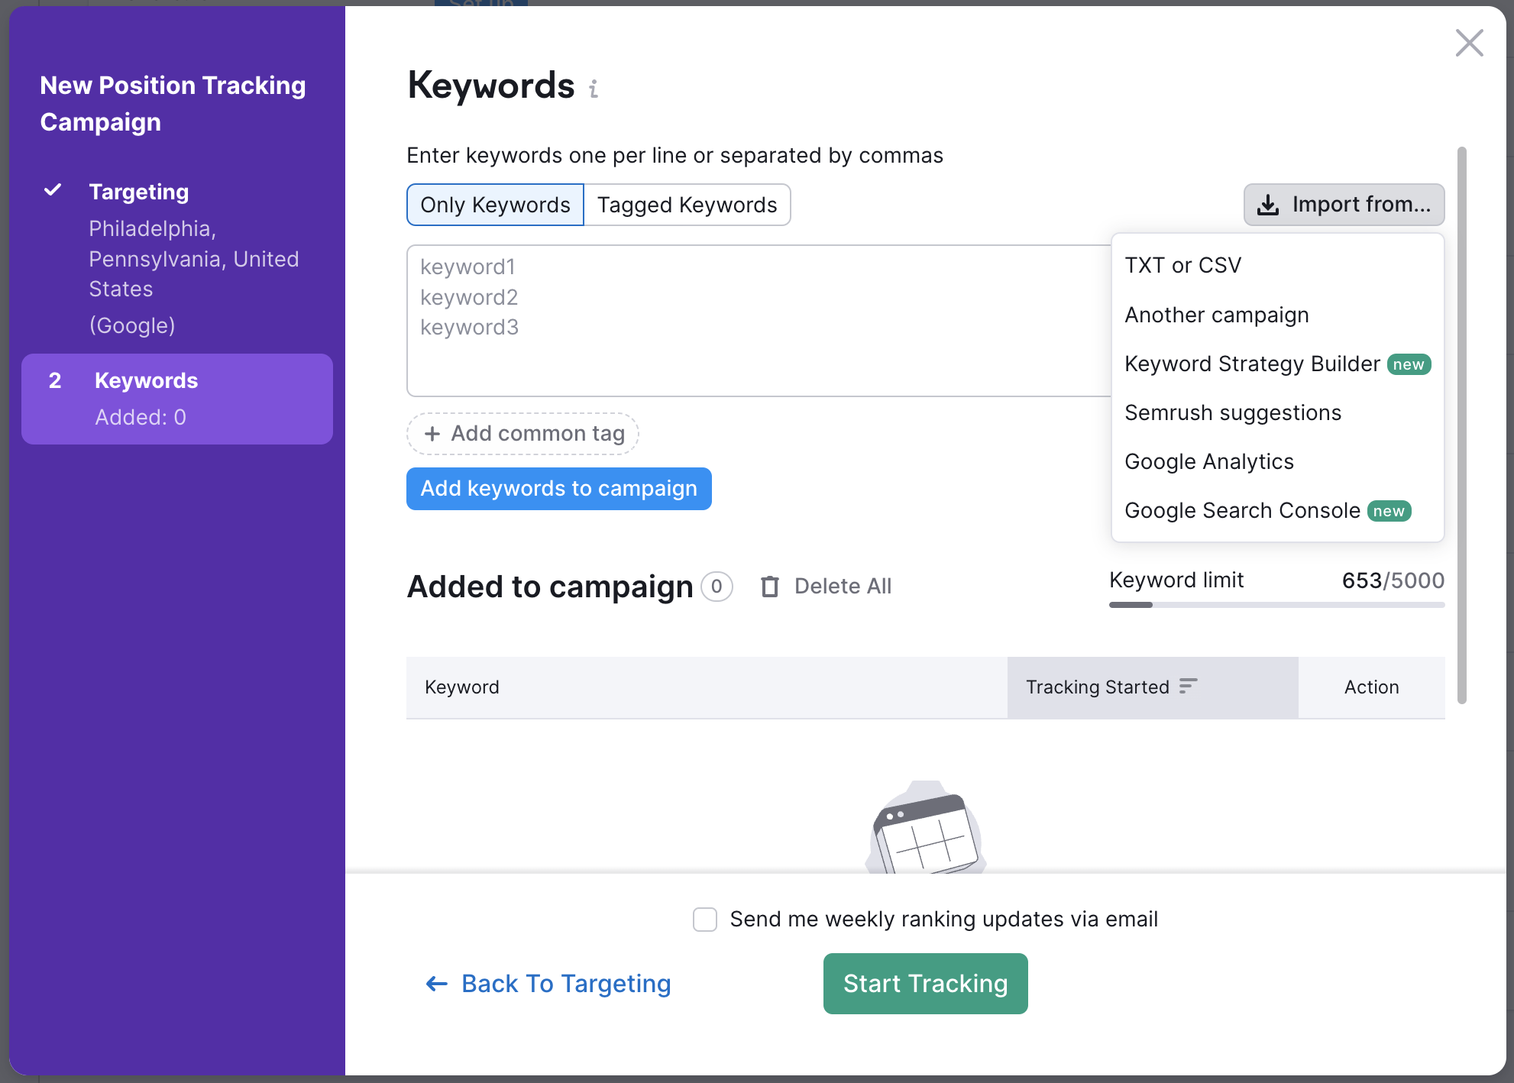Click Delete All keywords button

click(827, 587)
